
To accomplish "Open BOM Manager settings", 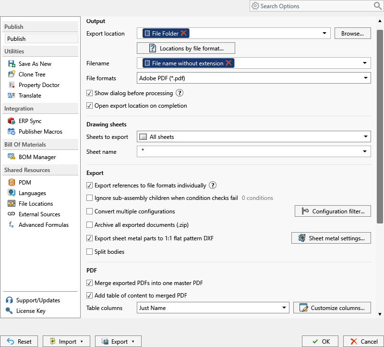I will point(37,157).
